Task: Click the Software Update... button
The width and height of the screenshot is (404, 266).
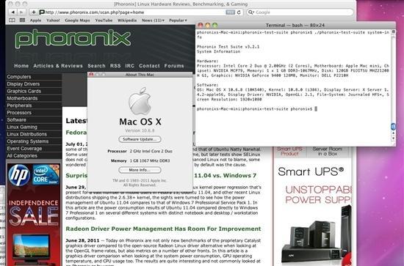Action: point(140,139)
